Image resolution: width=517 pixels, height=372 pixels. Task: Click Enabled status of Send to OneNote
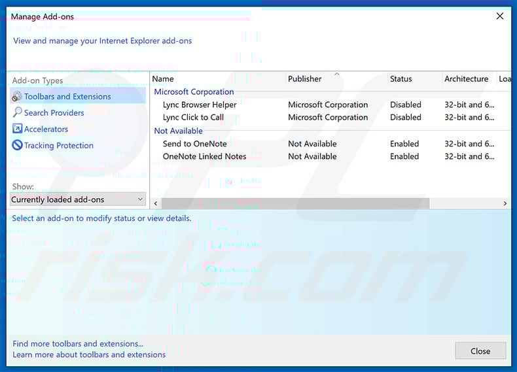coord(404,144)
